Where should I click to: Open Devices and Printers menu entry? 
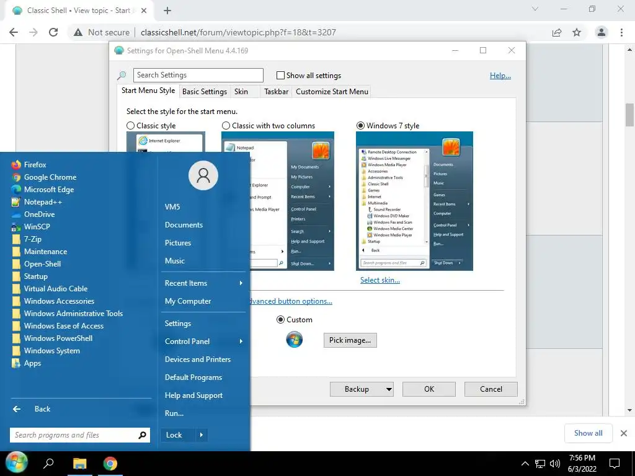tap(198, 359)
